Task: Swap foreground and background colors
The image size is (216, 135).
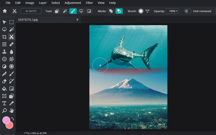Action: click(12, 119)
